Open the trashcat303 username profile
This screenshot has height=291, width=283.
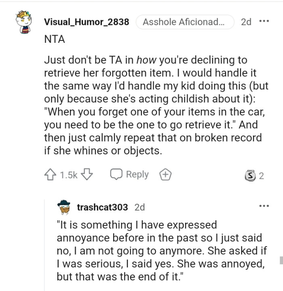[x=102, y=207]
